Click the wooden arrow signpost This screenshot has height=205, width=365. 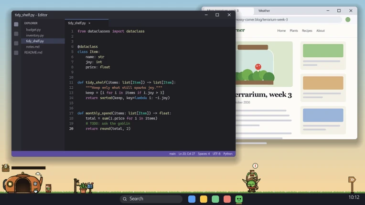click(352, 184)
